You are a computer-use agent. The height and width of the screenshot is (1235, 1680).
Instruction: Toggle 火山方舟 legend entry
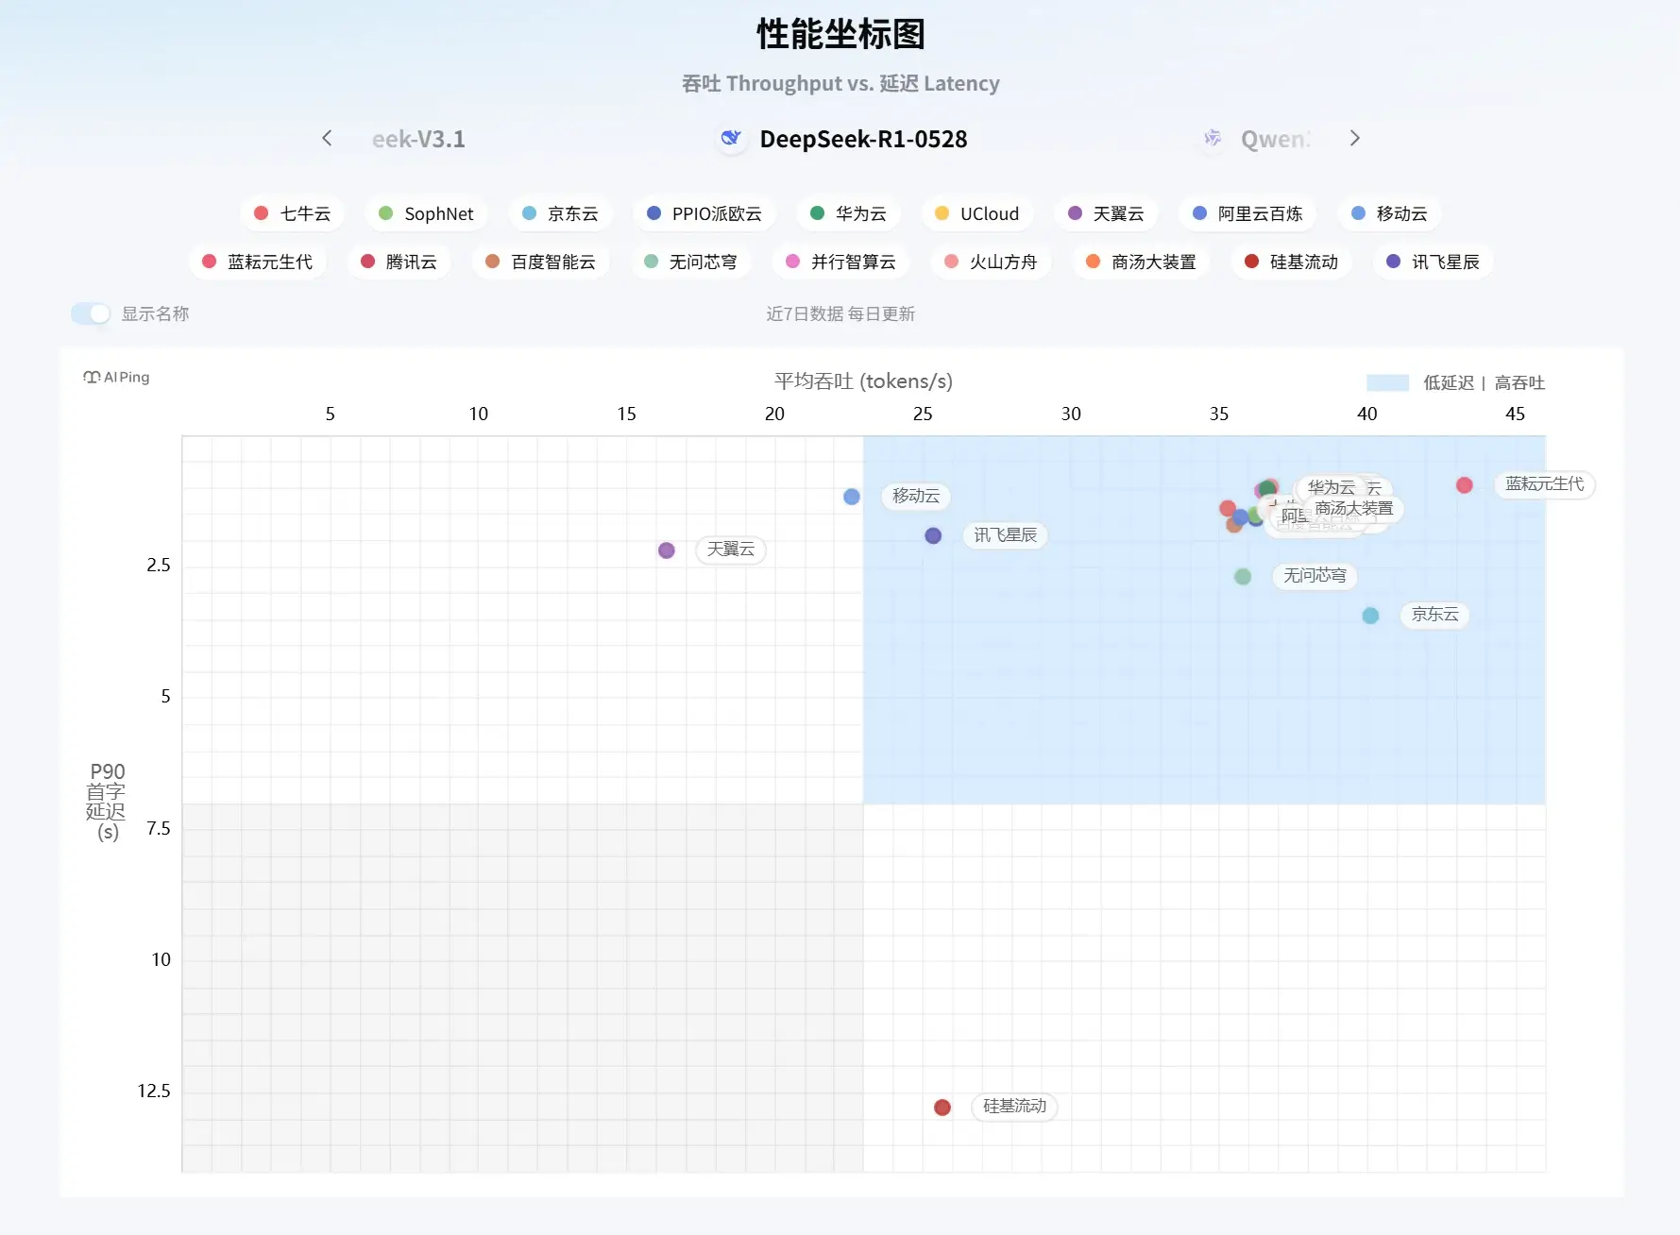[x=991, y=262]
